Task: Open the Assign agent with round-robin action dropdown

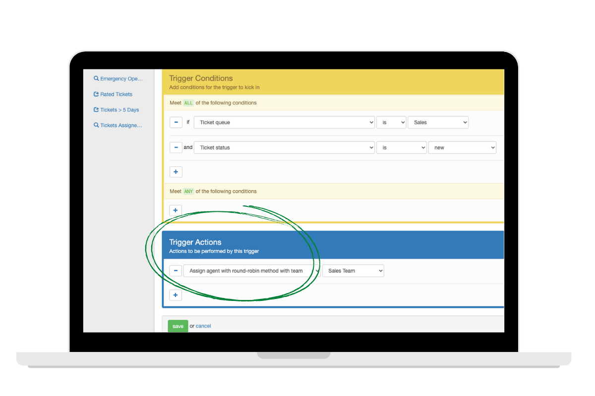Action: (x=251, y=271)
